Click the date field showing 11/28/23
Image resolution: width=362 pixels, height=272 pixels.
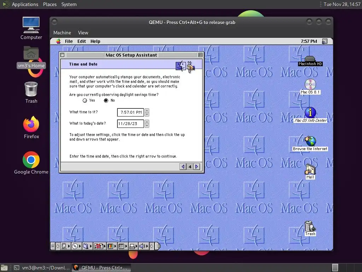[130, 124]
